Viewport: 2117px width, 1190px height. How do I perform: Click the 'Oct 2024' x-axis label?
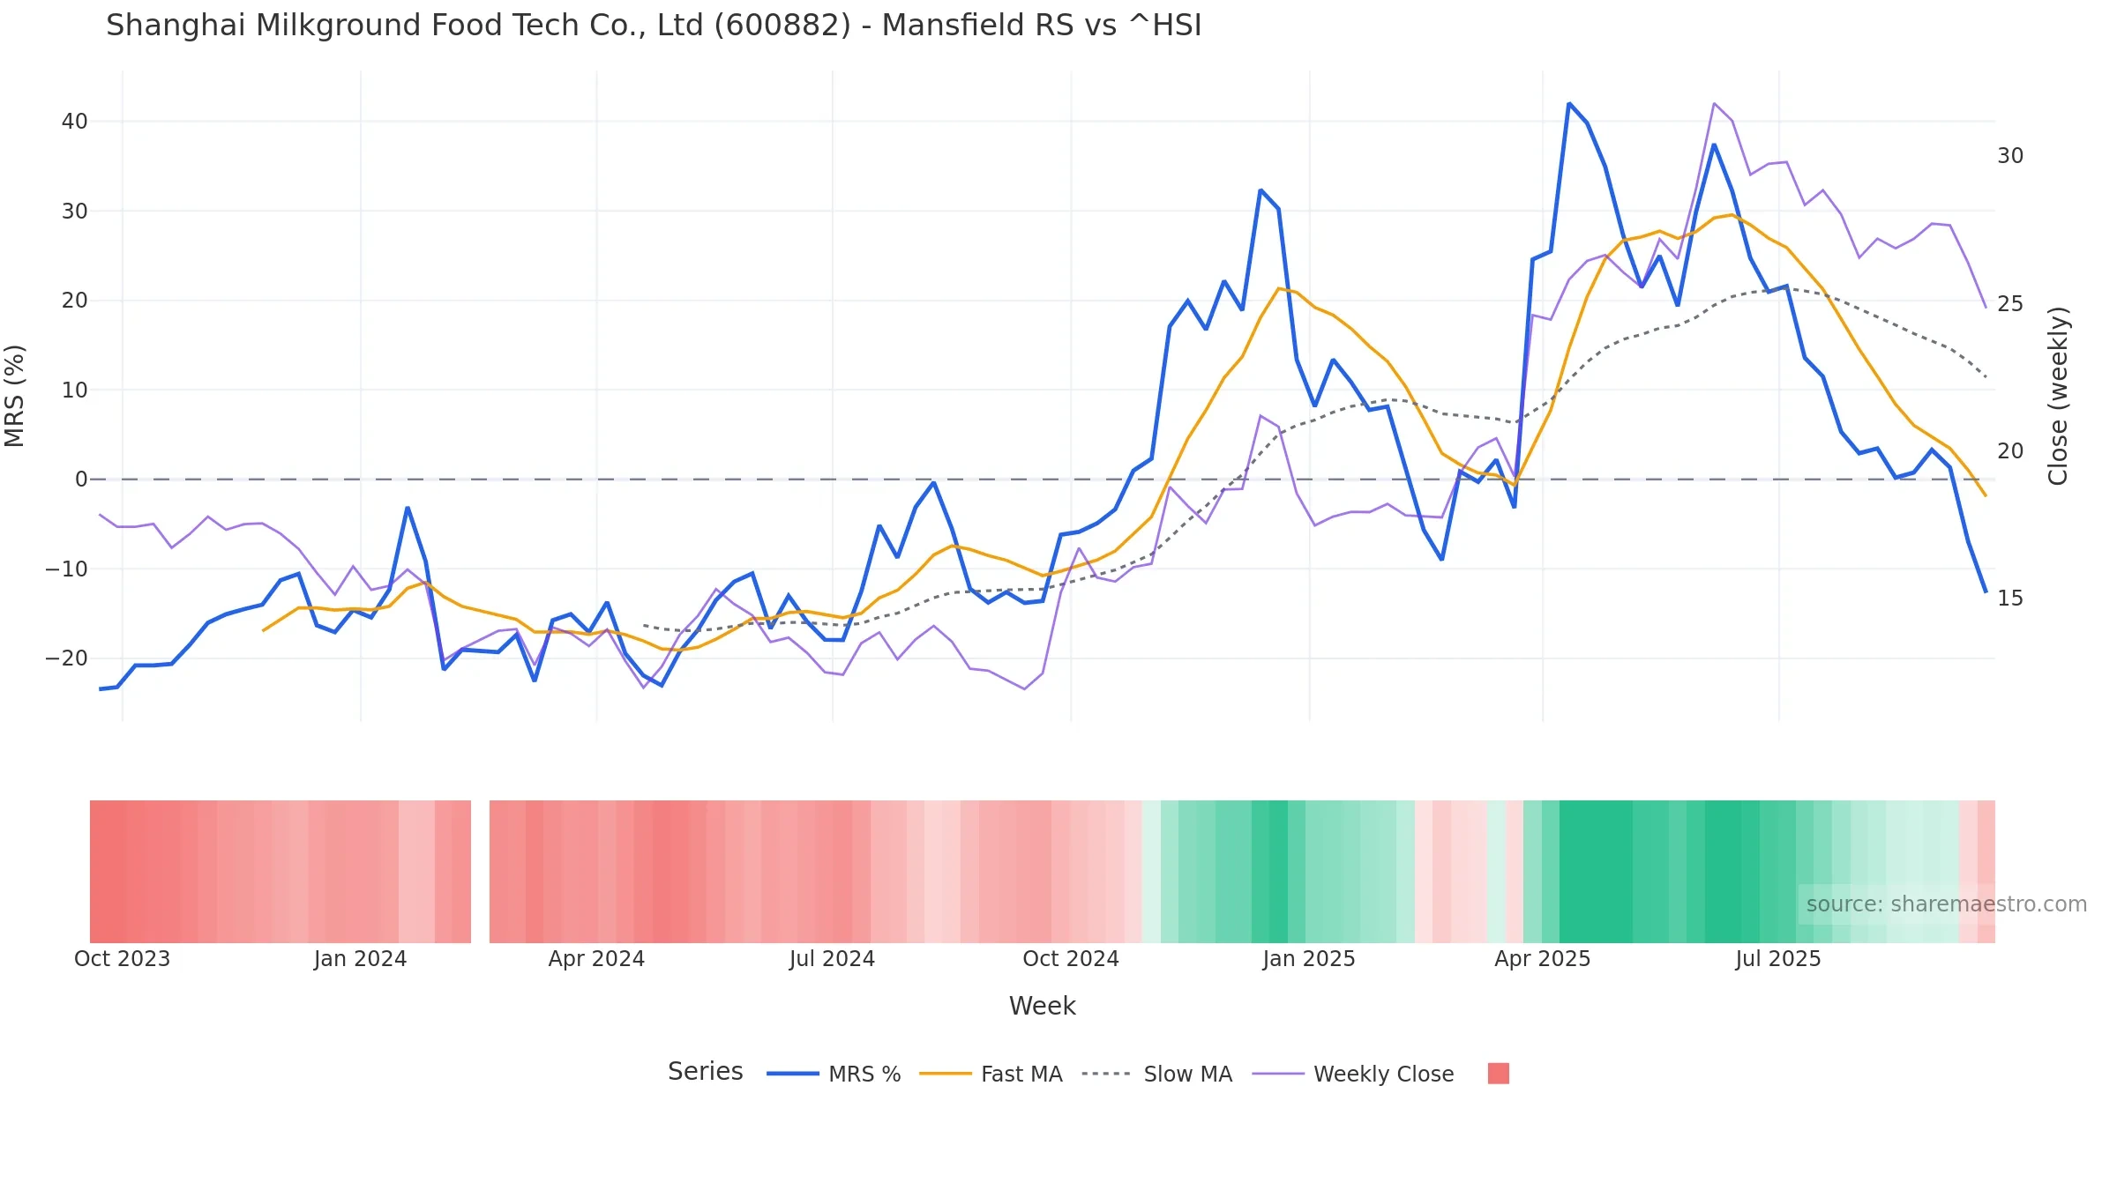(x=1070, y=958)
